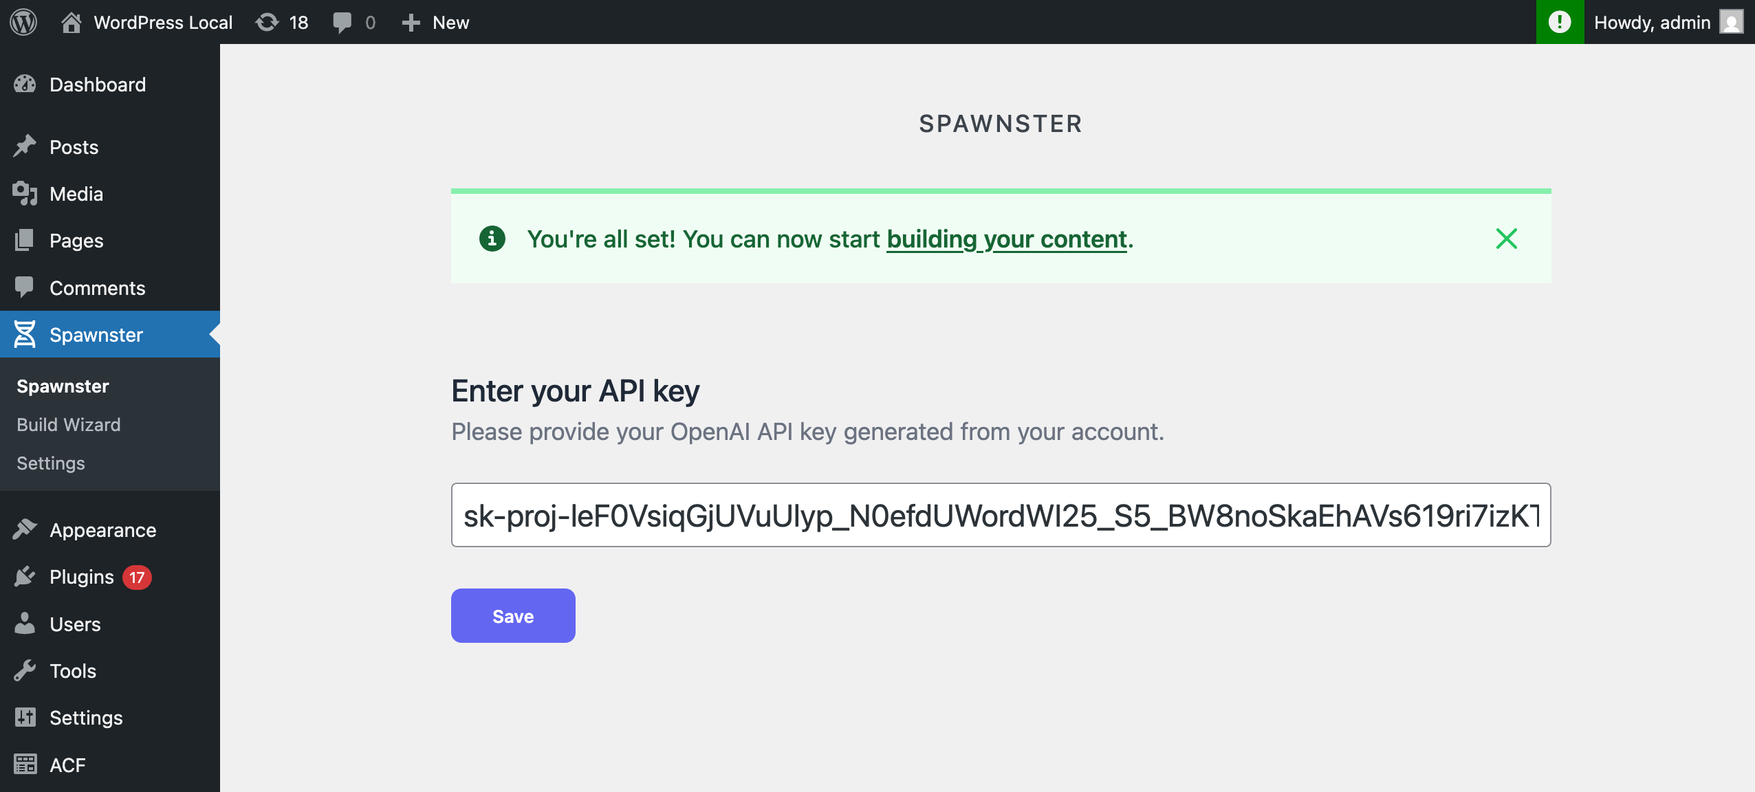The height and width of the screenshot is (792, 1755).
Task: Click the Dashboard gauge icon
Action: coord(25,84)
